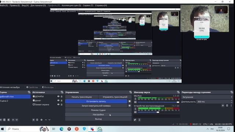This screenshot has width=235, height=132.
Task: Open transition properties three-dot icon
Action: [231, 106]
